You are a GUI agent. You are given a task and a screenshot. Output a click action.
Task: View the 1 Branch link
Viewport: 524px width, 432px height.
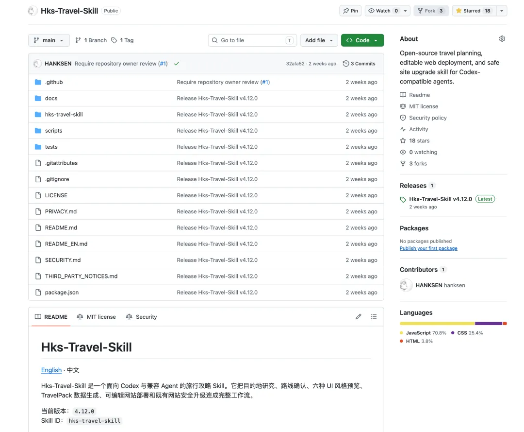(x=91, y=40)
